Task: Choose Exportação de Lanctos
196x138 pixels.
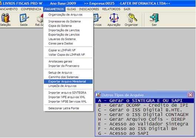Action: [x=68, y=34]
